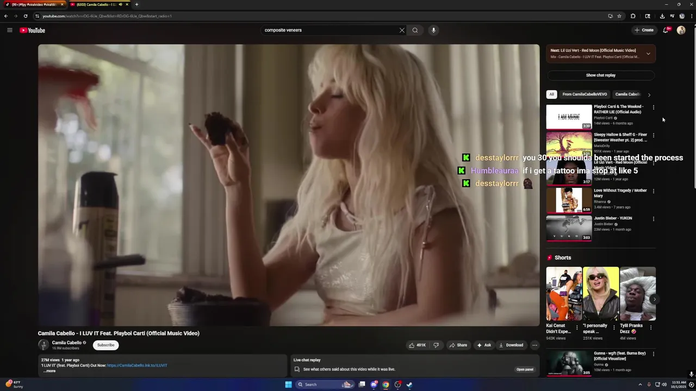696x391 pixels.
Task: Open YouTube notifications bell
Action: coord(666,30)
